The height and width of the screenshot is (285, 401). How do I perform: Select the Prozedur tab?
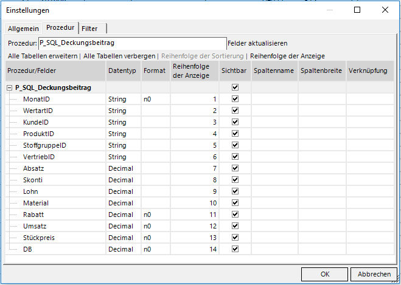pos(60,28)
